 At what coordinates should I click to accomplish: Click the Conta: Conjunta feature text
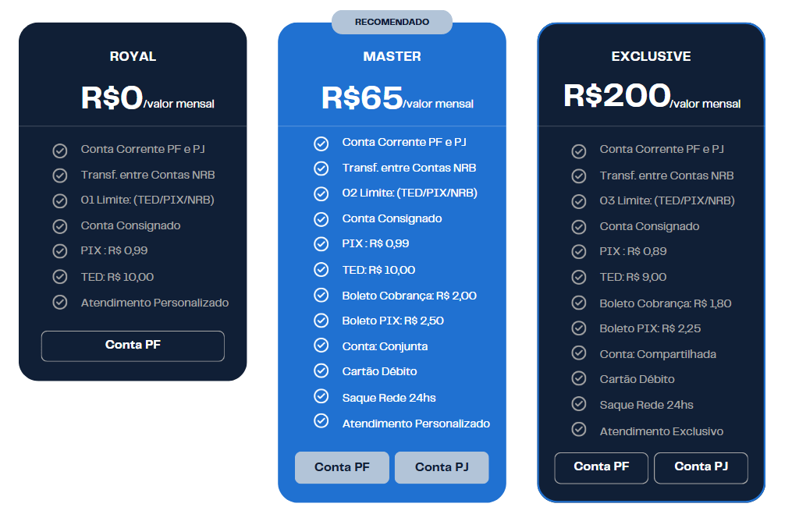[385, 346]
